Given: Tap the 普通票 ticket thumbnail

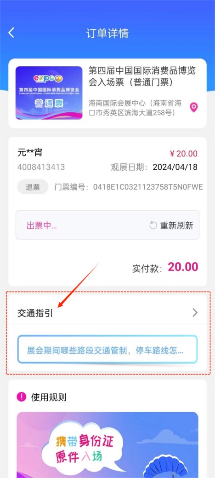Looking at the screenshot, I should [49, 93].
